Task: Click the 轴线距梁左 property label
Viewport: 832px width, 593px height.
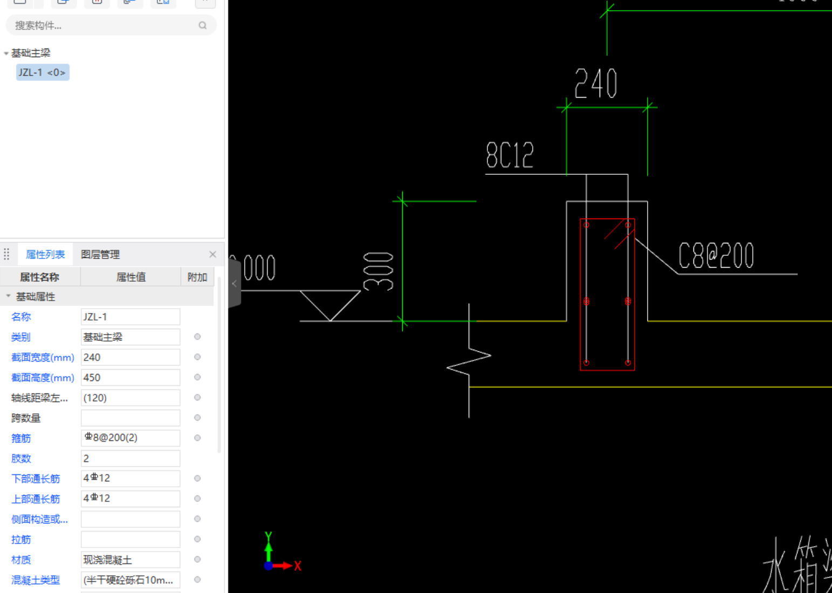Action: [x=39, y=398]
